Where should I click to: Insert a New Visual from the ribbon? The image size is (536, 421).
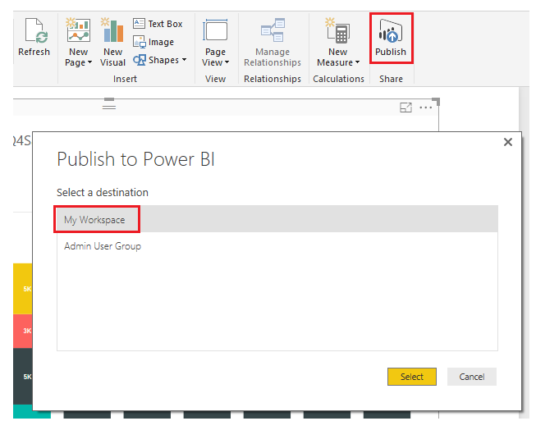click(112, 42)
